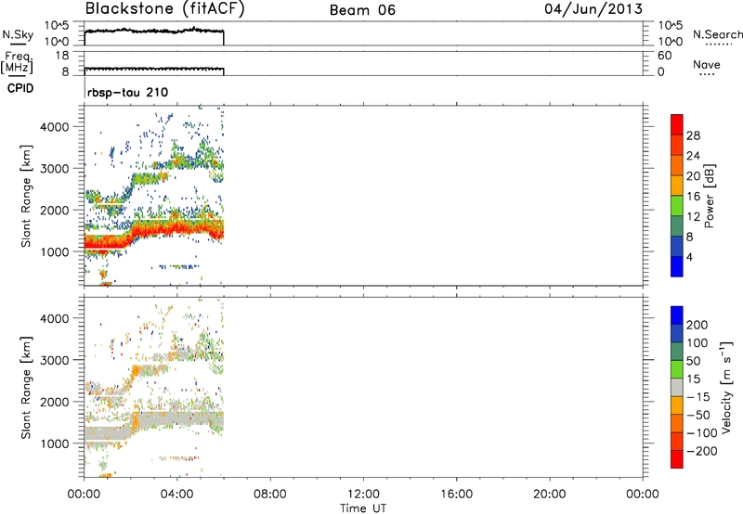Click the -200 velocity colorbar value
This screenshot has width=743, height=514.
click(x=702, y=451)
